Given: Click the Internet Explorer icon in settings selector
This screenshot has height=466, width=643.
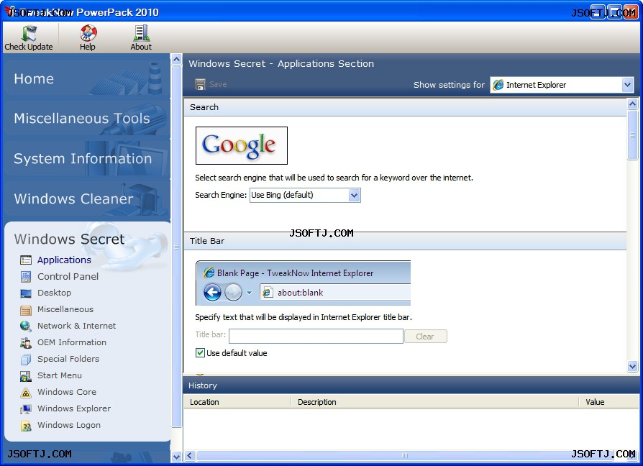Looking at the screenshot, I should pos(498,85).
